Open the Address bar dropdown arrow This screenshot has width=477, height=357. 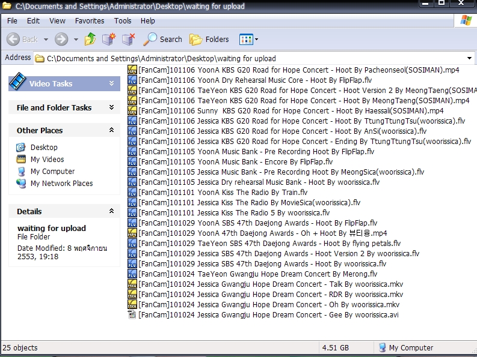[x=469, y=58]
